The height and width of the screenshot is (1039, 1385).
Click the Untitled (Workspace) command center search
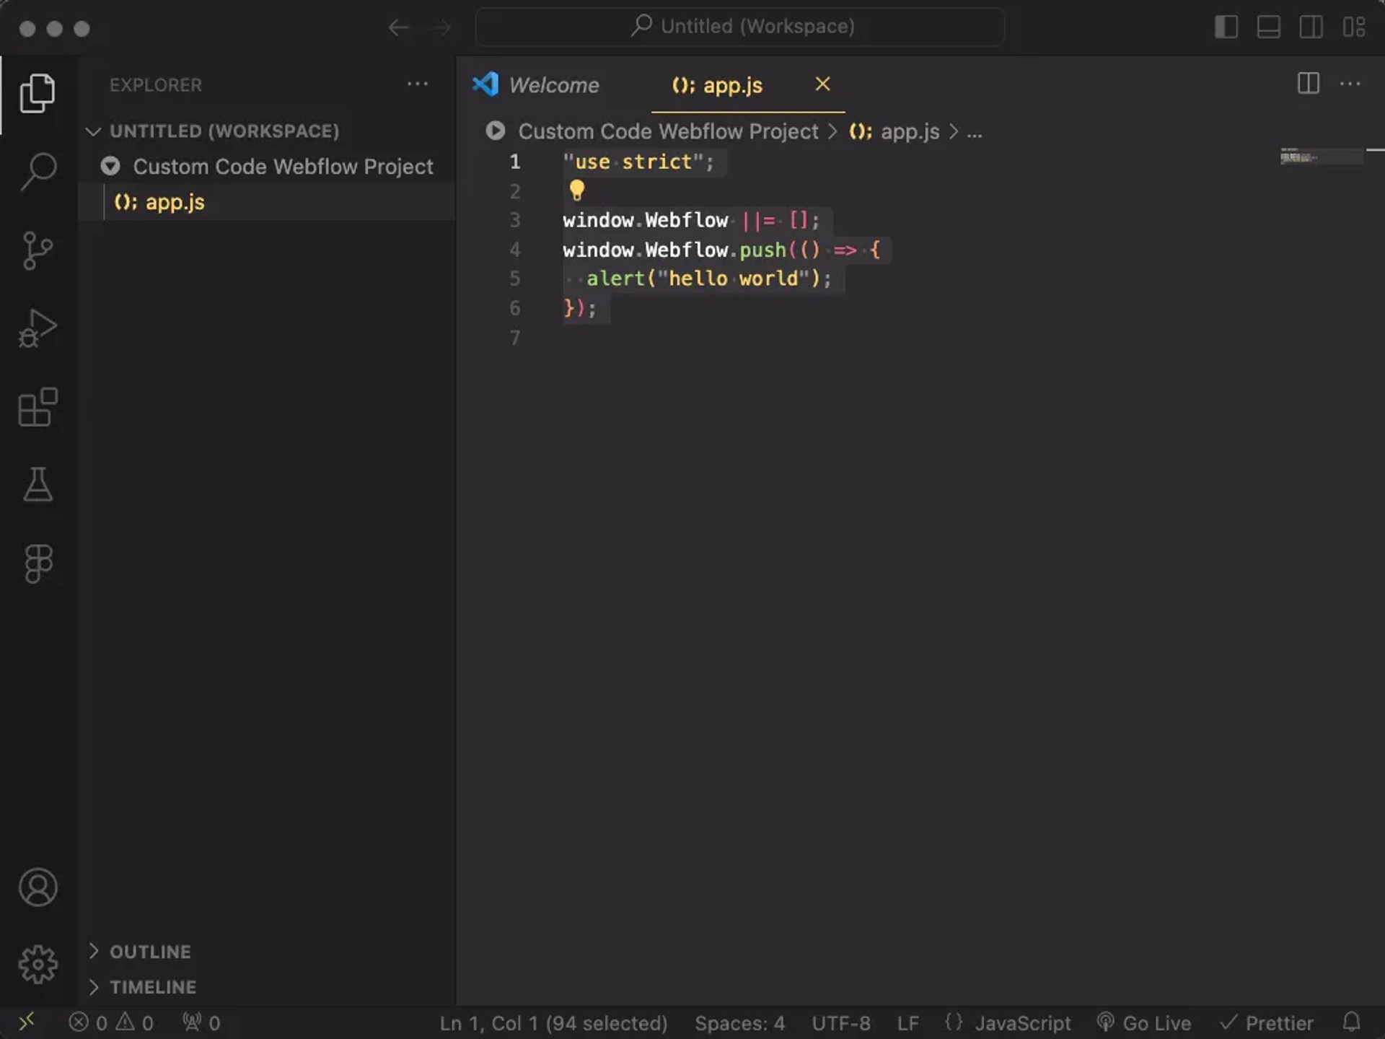pos(740,27)
